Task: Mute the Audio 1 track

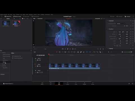Action: 42,72
